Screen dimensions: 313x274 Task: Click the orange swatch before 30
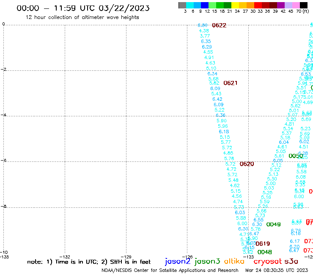[250, 5]
